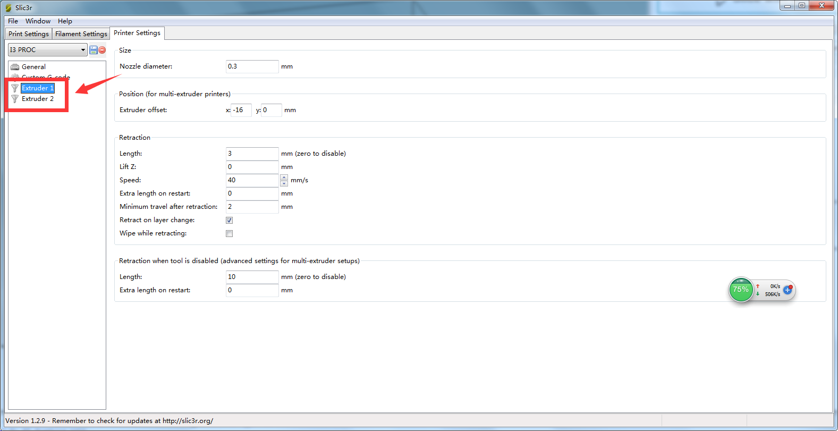Click the tool-disabled retraction Length field showing 10
The image size is (838, 431).
coord(252,277)
